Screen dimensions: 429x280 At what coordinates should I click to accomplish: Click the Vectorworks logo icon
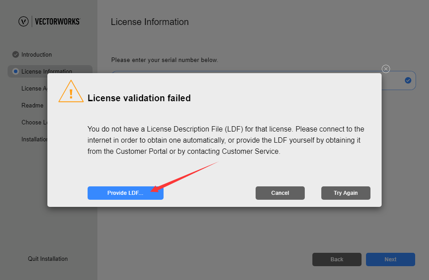click(x=24, y=21)
